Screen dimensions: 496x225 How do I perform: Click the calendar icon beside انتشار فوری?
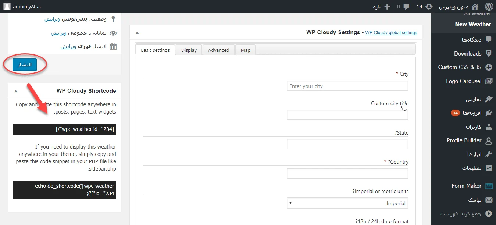click(113, 47)
